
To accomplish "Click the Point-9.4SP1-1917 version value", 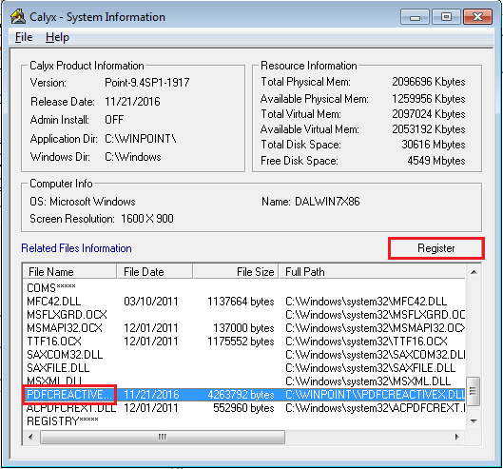I will [x=147, y=83].
